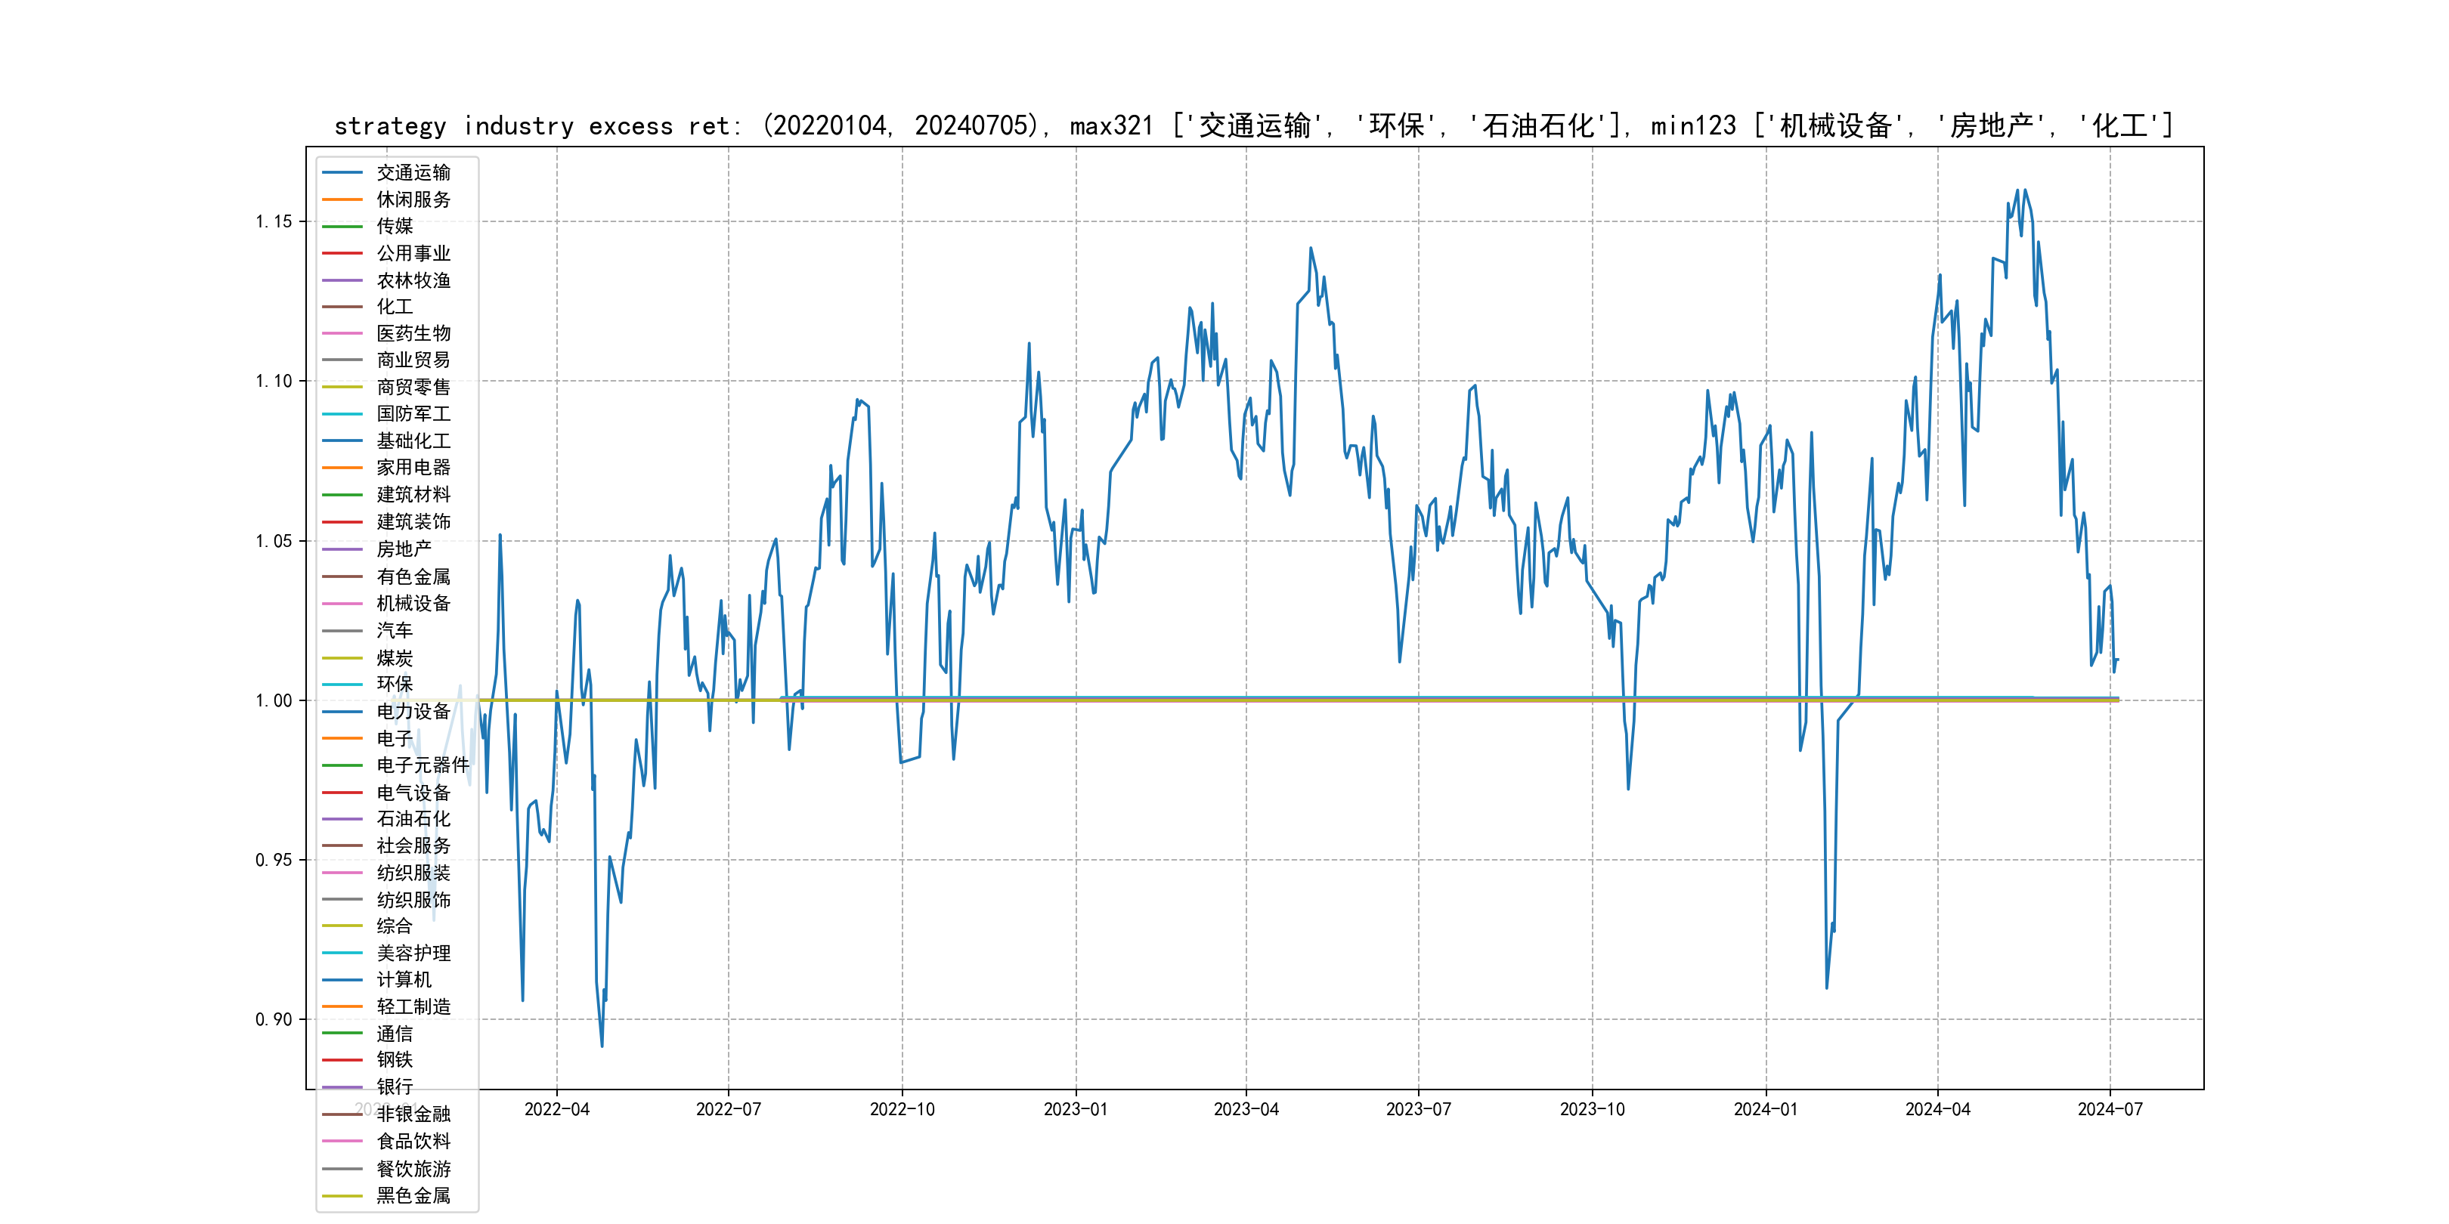Click the 0.90 y-axis tick label

point(274,1020)
